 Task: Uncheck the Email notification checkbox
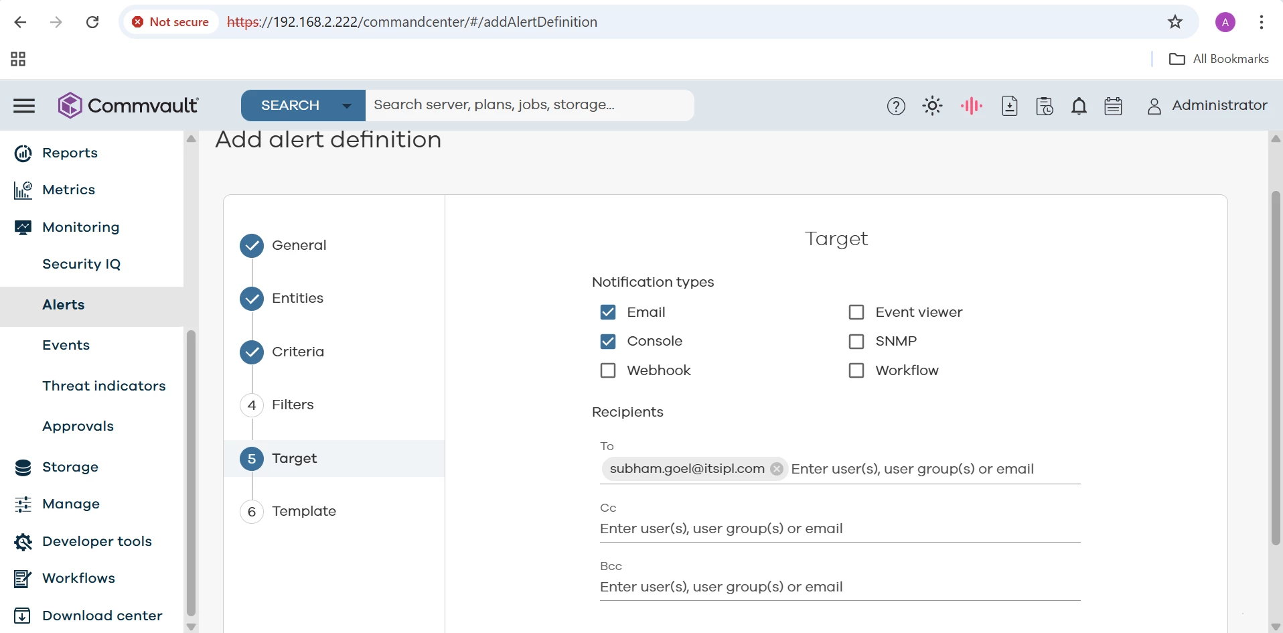coord(608,312)
